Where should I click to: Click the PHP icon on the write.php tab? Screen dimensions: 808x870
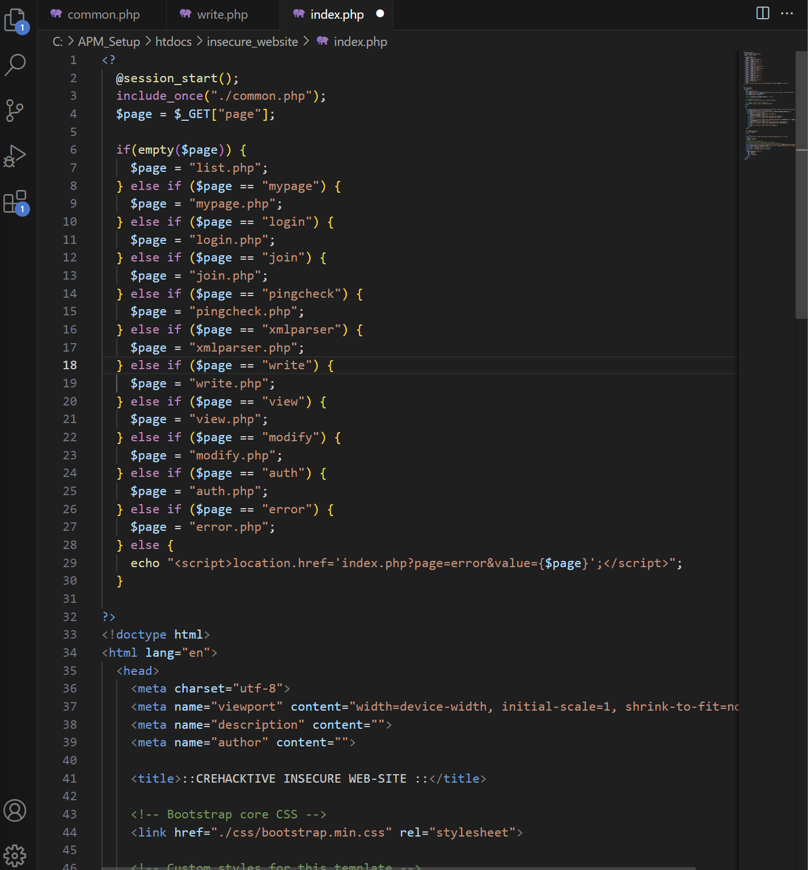click(185, 14)
